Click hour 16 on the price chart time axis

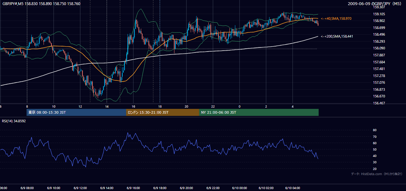click(134, 106)
